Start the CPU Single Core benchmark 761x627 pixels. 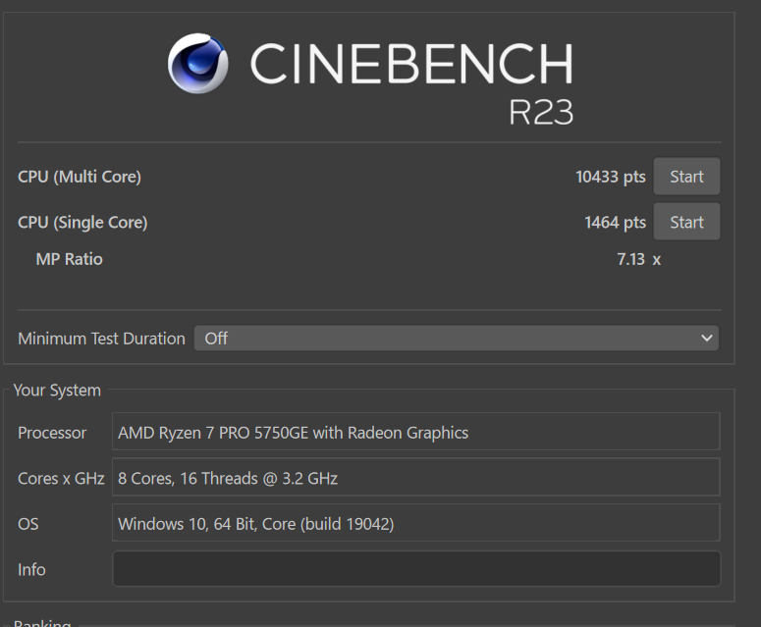tap(686, 222)
